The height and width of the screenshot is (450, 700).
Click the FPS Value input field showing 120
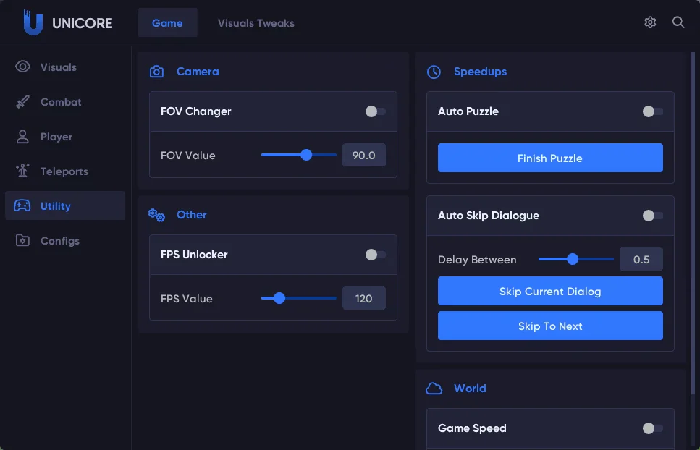[x=363, y=298]
